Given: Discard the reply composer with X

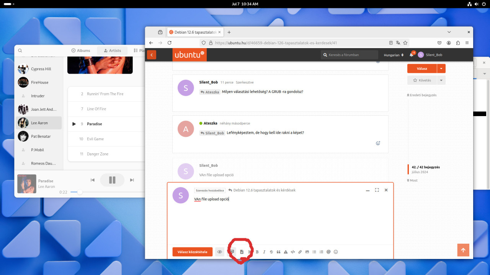Looking at the screenshot, I should (x=386, y=190).
